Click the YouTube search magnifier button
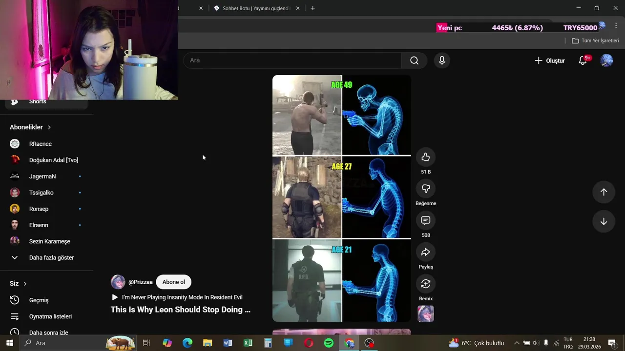Screen dimensions: 625x351 [x=415, y=60]
